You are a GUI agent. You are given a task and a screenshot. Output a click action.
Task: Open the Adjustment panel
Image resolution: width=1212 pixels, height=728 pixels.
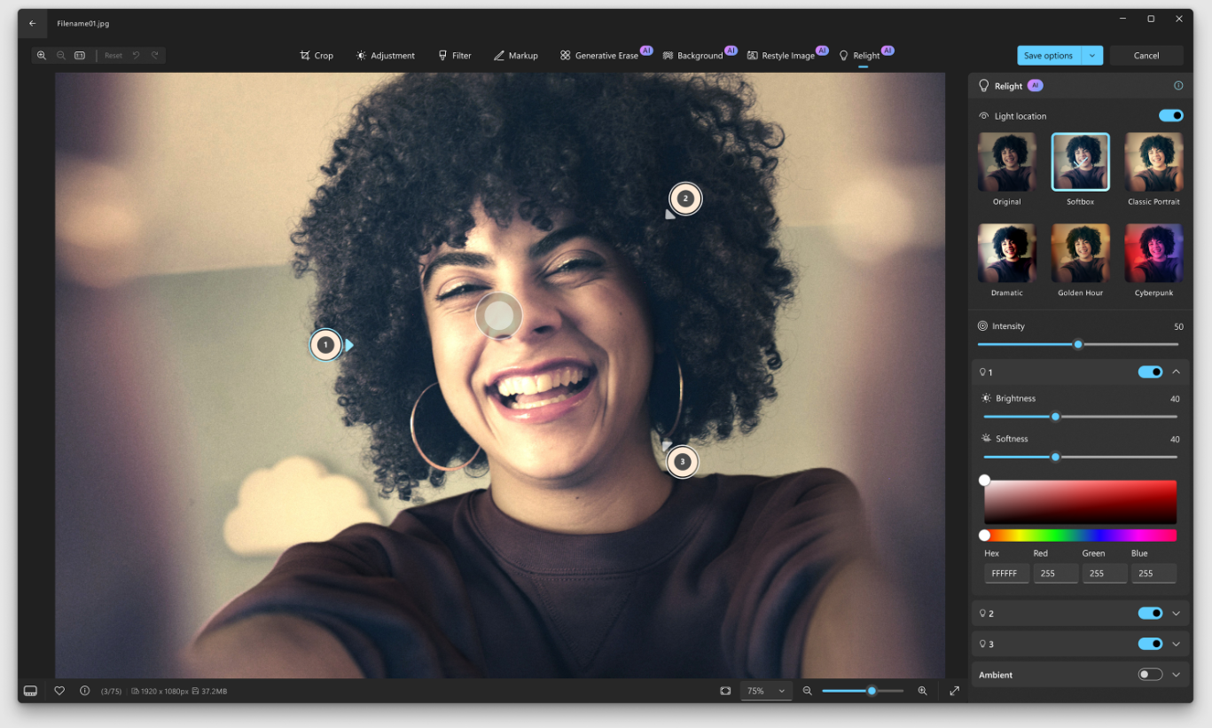pos(385,55)
